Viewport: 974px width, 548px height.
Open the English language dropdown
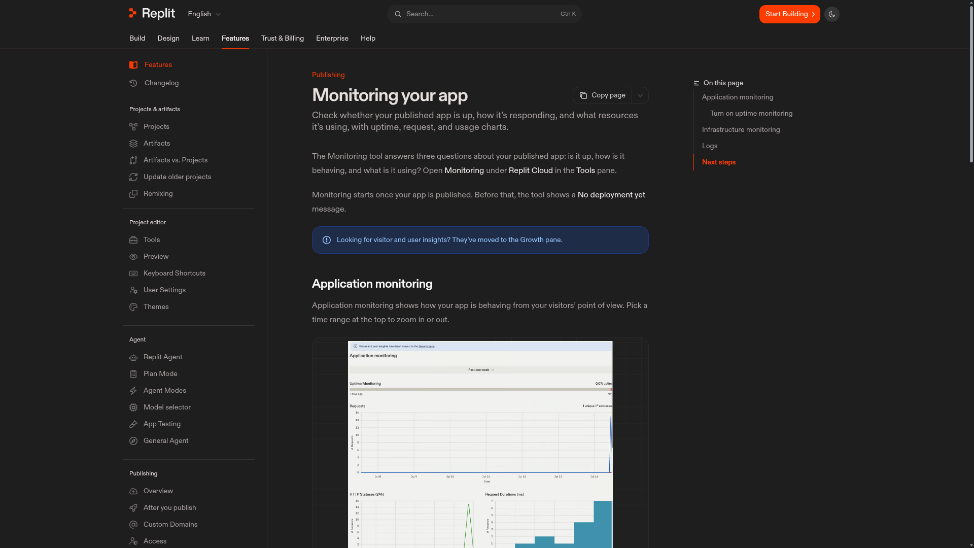pyautogui.click(x=204, y=14)
